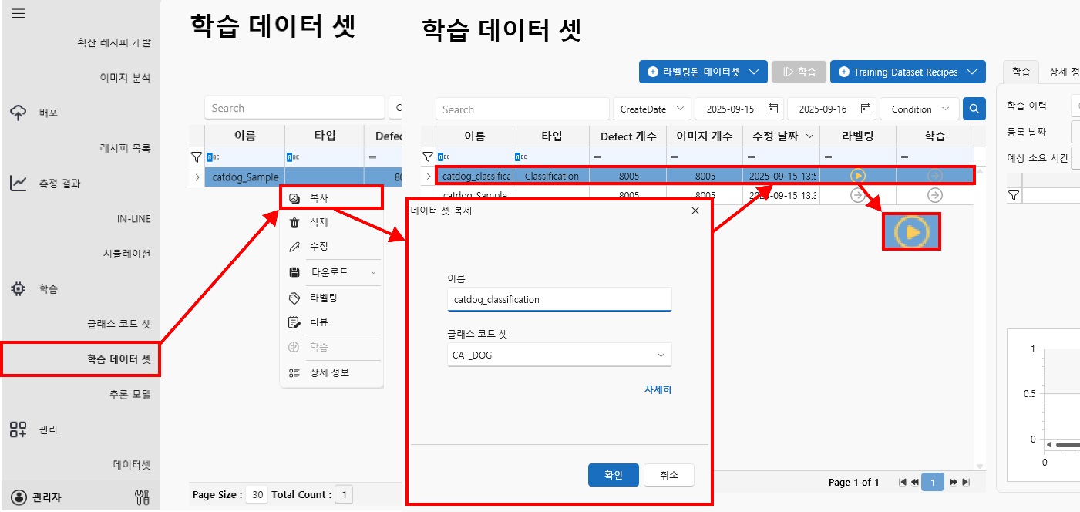Click labeling arrow icon for catdog_Sample
1080x512 pixels.
(x=857, y=196)
